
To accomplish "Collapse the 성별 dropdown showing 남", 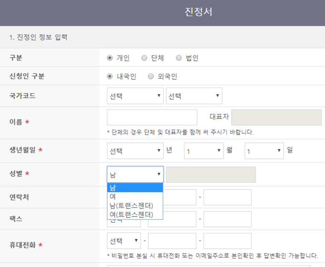I will click(135, 174).
